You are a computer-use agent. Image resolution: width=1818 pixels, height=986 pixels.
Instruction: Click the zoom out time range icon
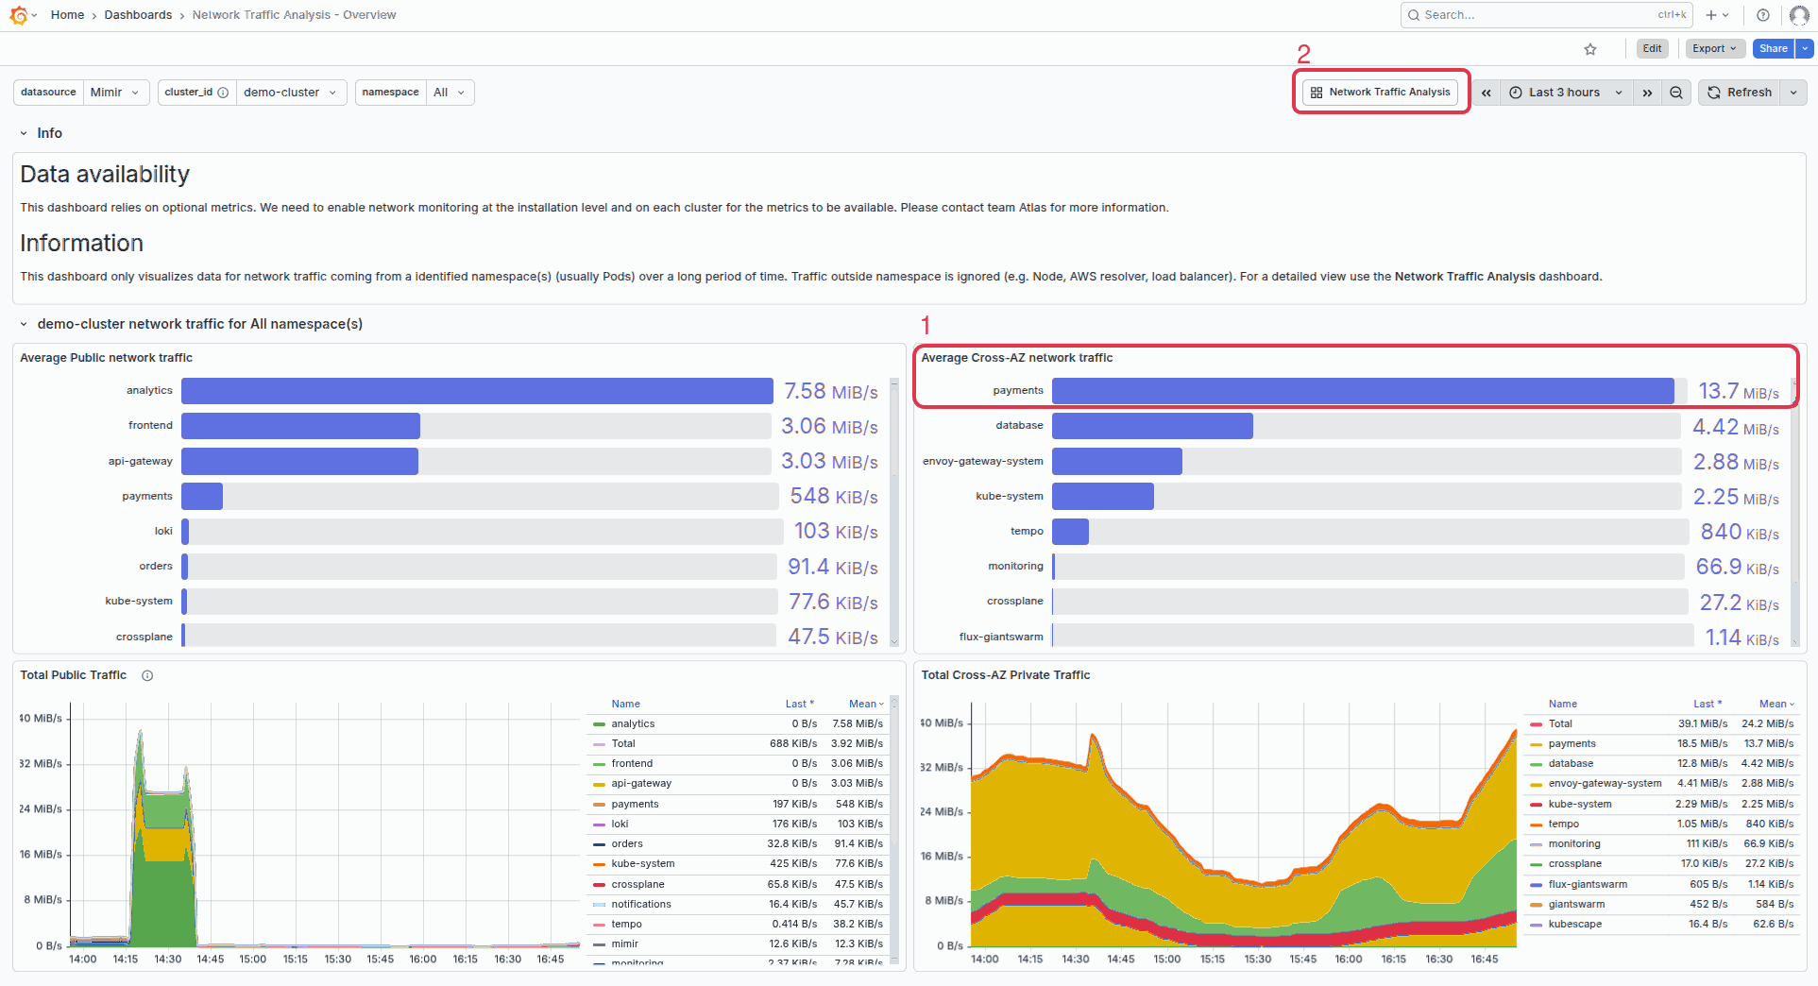pos(1675,92)
